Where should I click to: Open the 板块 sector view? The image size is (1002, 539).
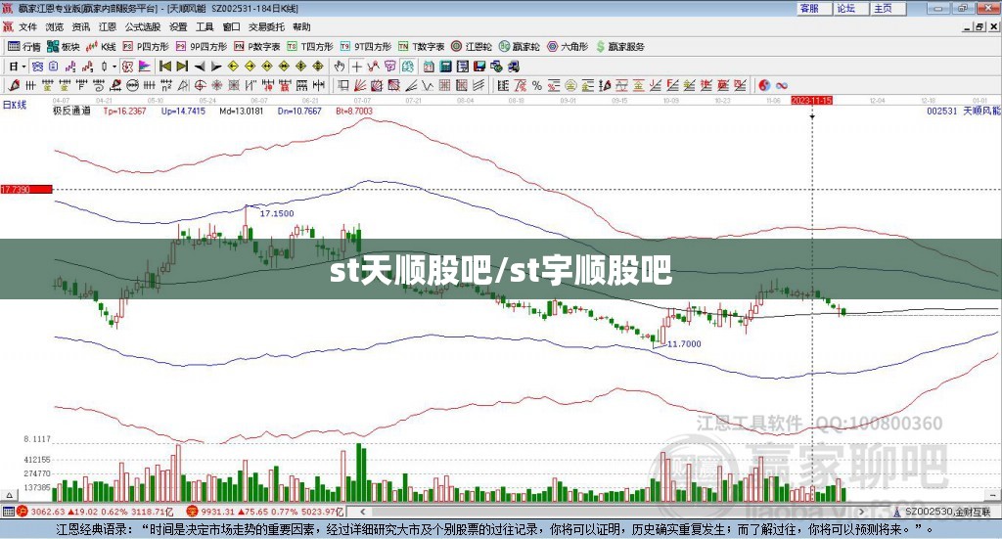64,47
